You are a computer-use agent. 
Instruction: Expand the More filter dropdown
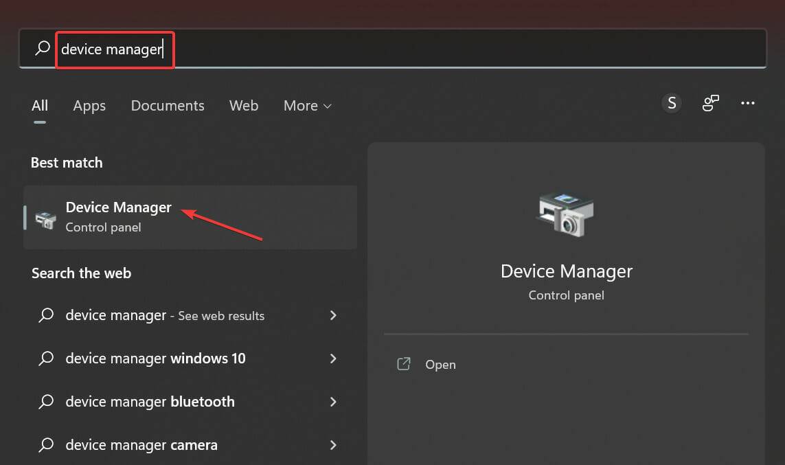[307, 106]
